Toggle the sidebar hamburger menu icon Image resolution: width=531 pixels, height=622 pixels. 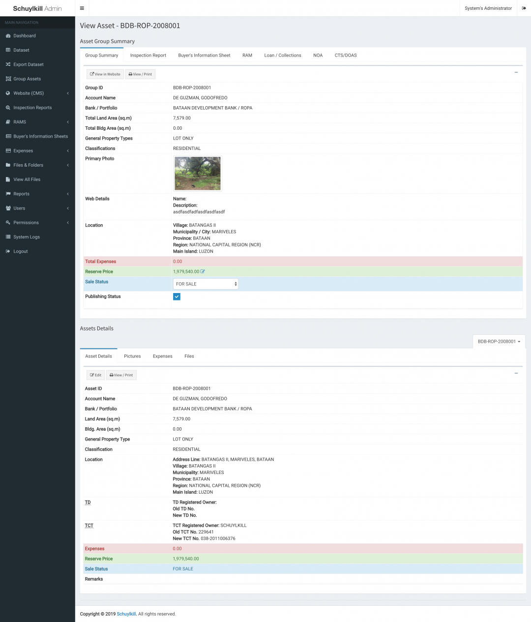pyautogui.click(x=82, y=8)
